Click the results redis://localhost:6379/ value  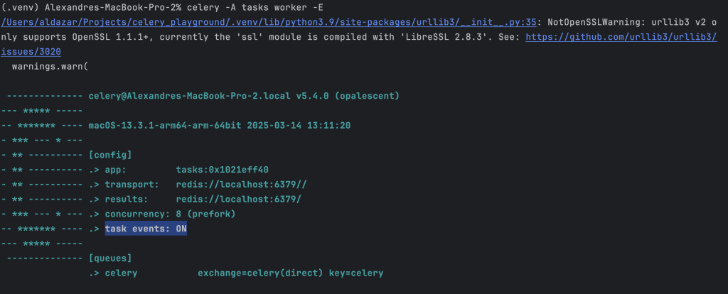point(239,200)
